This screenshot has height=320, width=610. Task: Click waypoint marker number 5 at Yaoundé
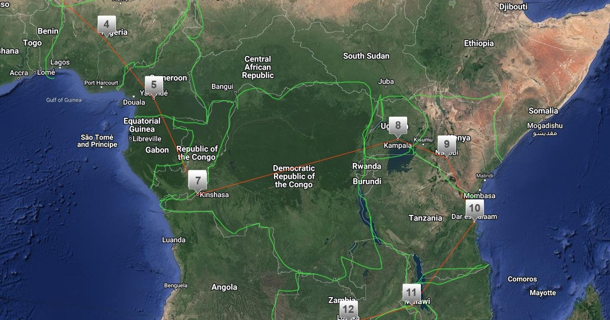(154, 85)
